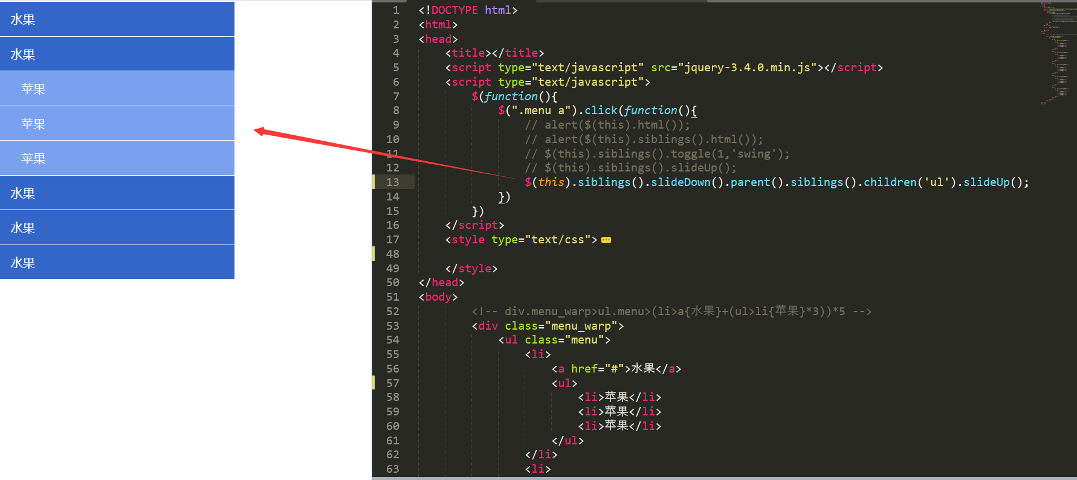The image size is (1077, 480).
Task: Click the slideUp() call at end of line 13
Action: 992,182
